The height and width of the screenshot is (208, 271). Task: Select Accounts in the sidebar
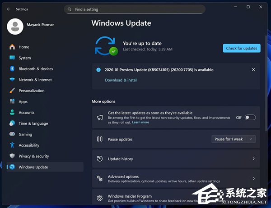tap(45, 113)
